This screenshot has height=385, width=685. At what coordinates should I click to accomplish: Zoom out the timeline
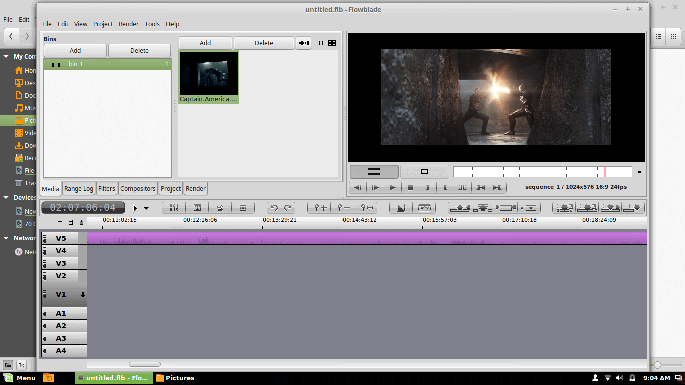[x=344, y=208]
